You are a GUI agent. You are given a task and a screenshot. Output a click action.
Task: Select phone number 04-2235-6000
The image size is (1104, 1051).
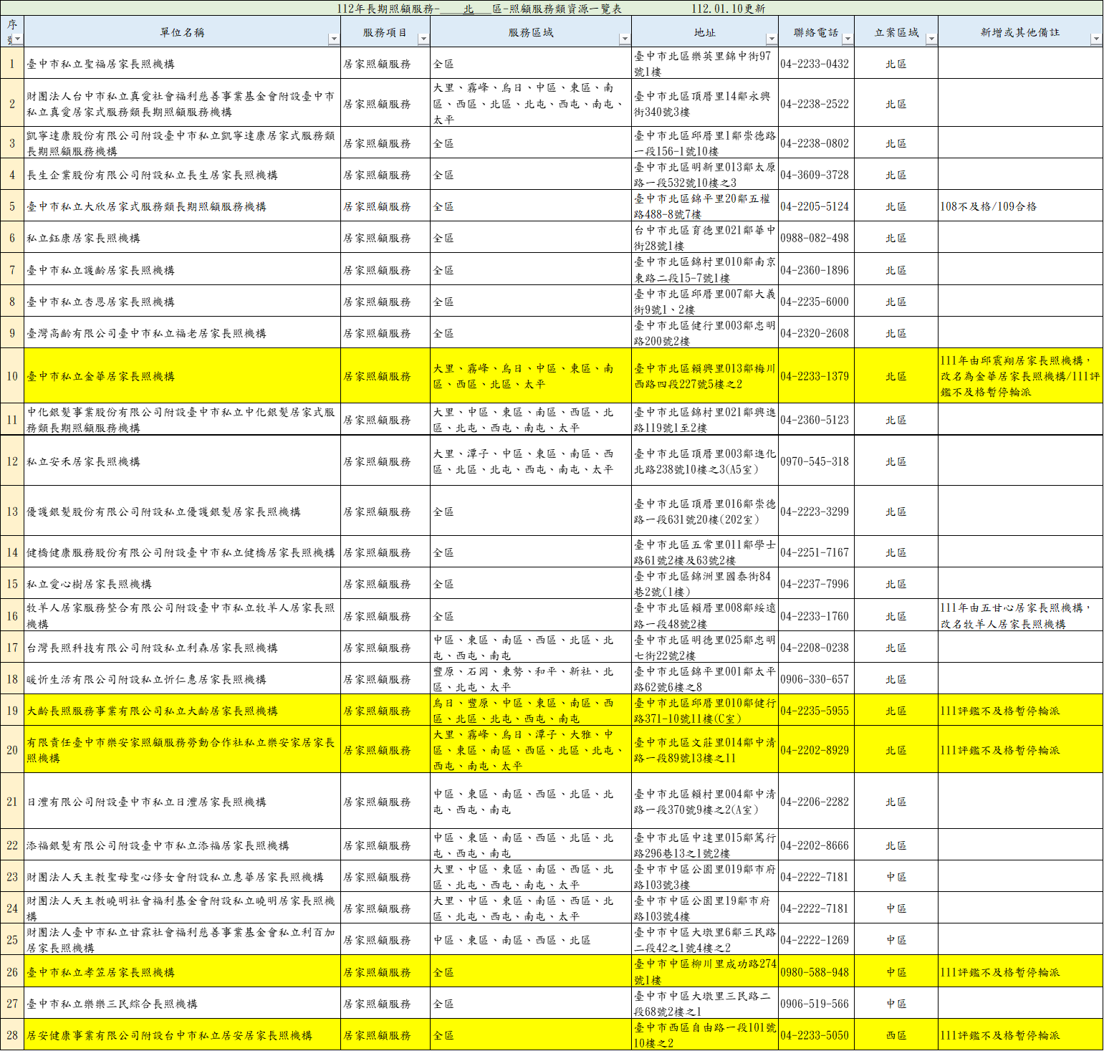[816, 302]
